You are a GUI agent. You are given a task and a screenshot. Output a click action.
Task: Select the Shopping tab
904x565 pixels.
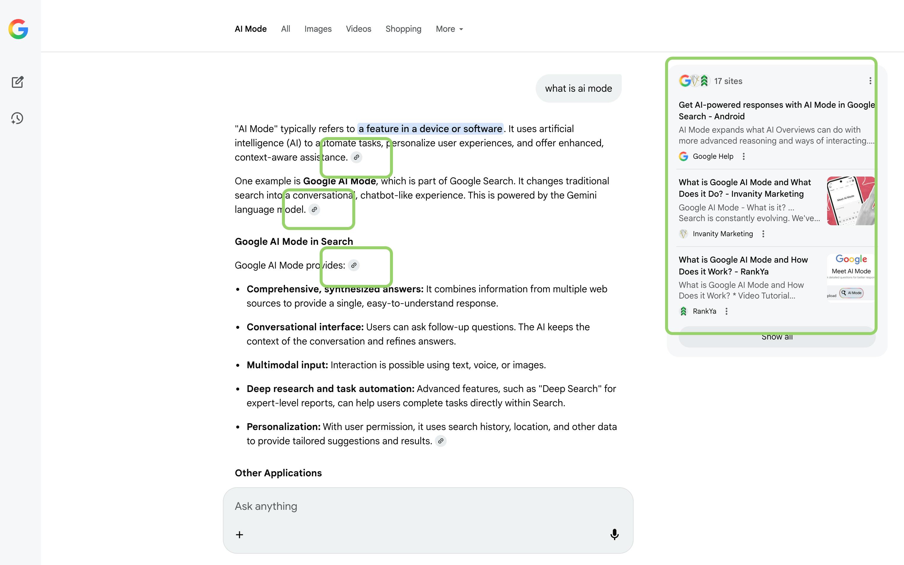click(403, 29)
